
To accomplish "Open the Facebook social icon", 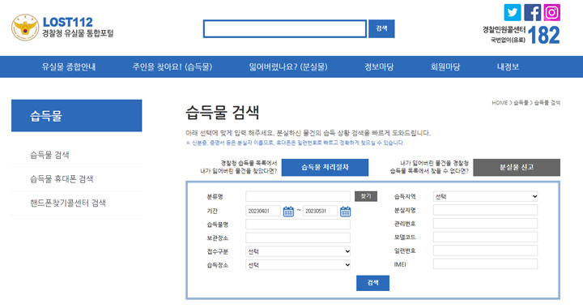I will [x=533, y=12].
